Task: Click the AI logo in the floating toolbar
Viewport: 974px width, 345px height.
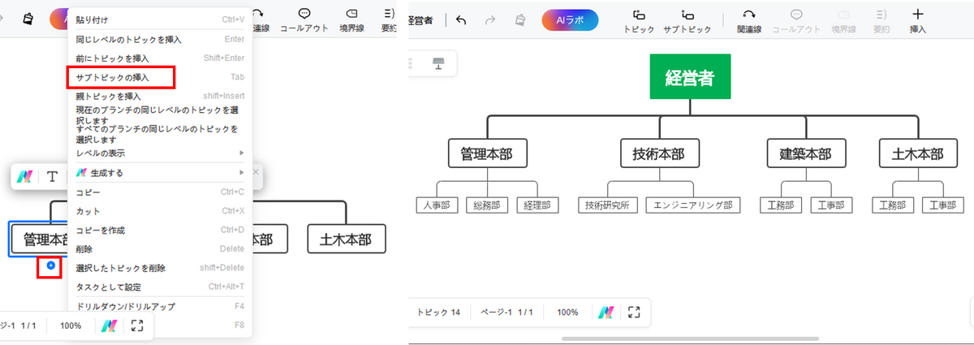Action: click(26, 176)
